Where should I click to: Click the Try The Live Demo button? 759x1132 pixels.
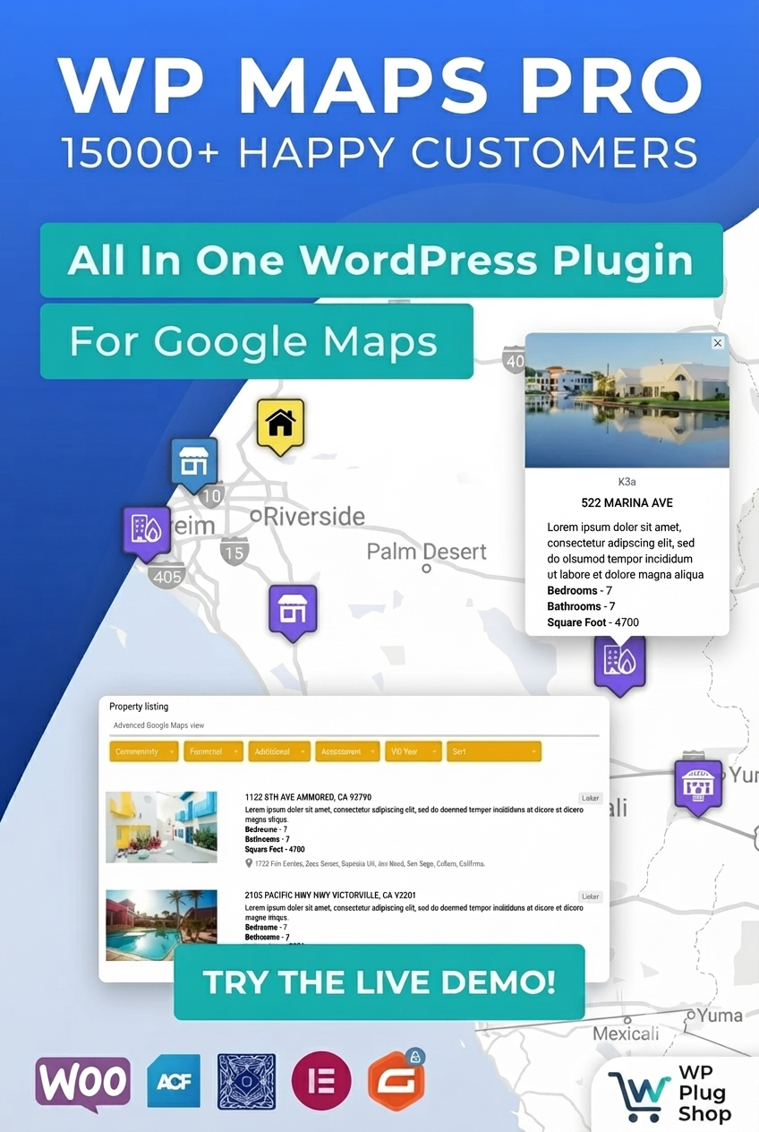click(379, 982)
